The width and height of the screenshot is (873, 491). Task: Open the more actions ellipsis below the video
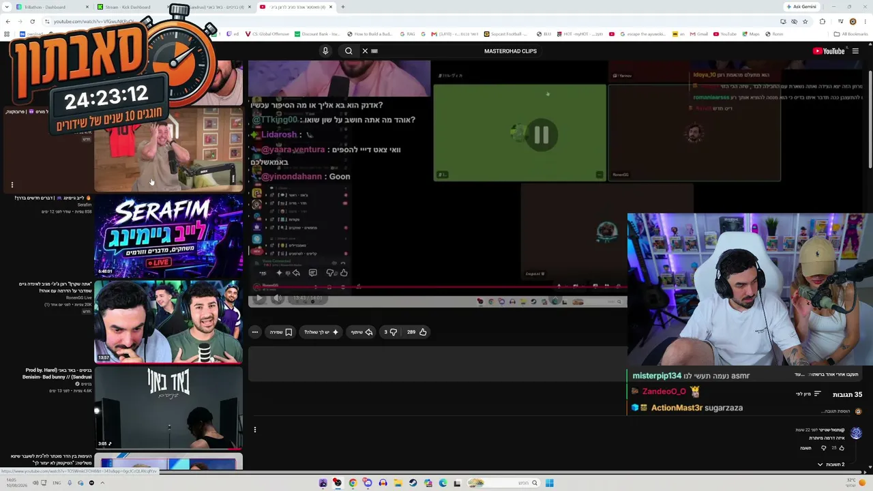[255, 332]
